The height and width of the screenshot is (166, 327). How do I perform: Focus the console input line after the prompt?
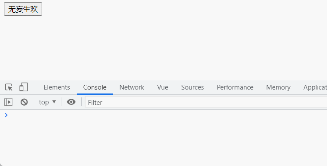(x=167, y=115)
